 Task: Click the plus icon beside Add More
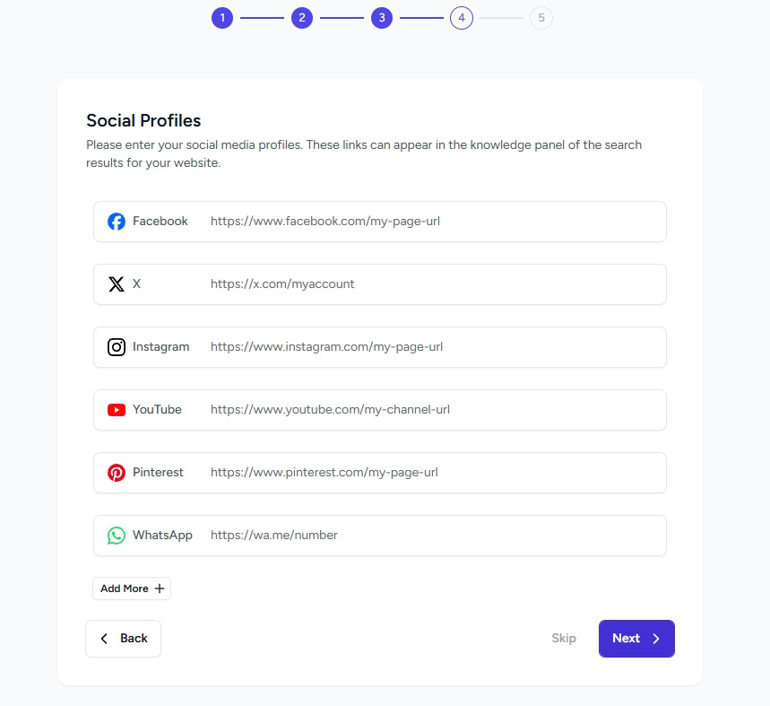(x=160, y=588)
